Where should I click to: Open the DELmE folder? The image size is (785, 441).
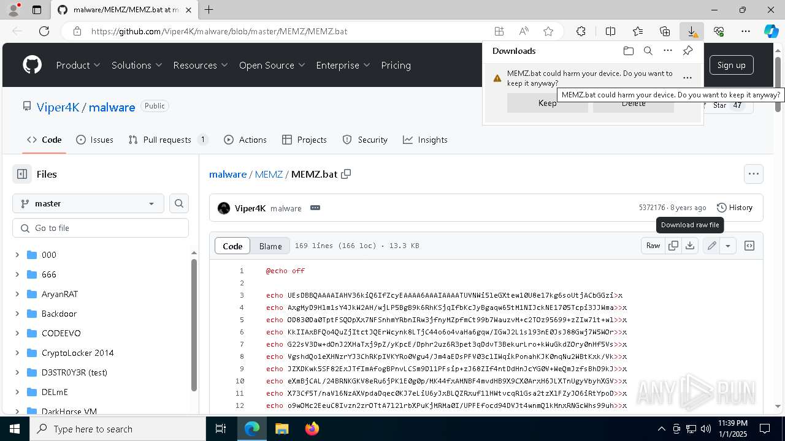coord(55,392)
